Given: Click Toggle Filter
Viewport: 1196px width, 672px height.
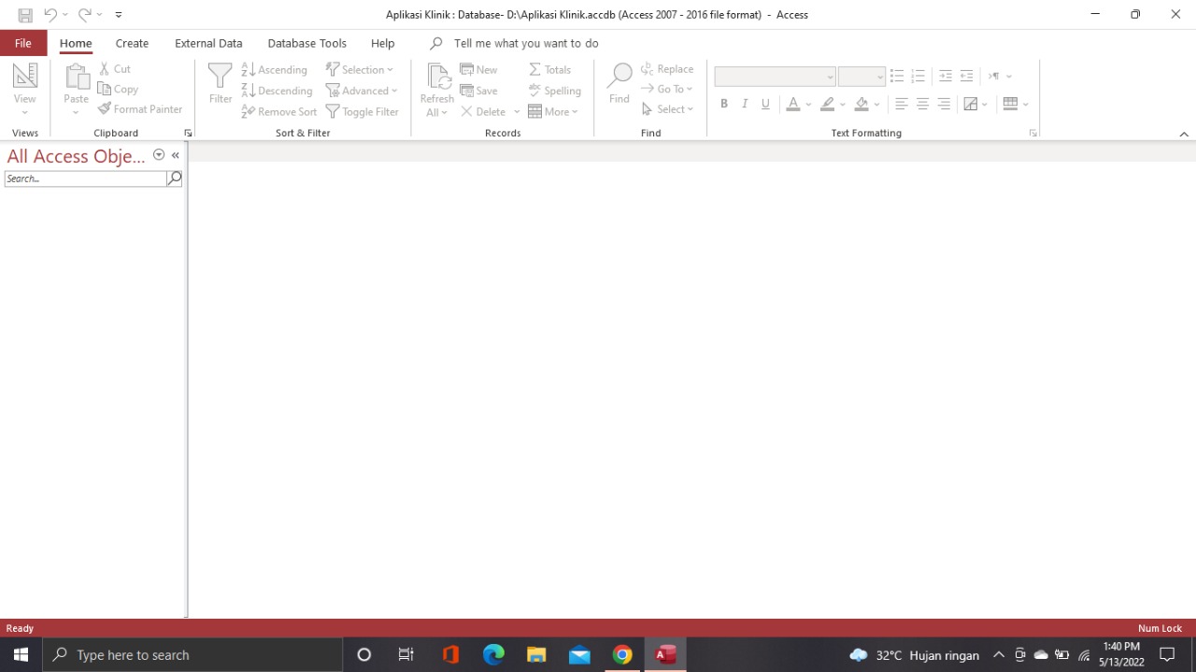Looking at the screenshot, I should (x=363, y=112).
